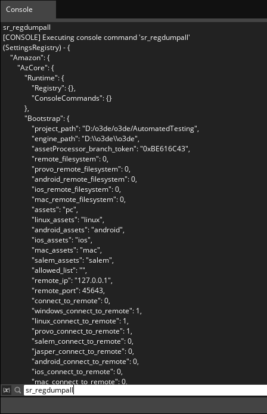This screenshot has height=414, width=267.
Task: Click the [CONSOLE] Executing console command line
Action: click(97, 38)
